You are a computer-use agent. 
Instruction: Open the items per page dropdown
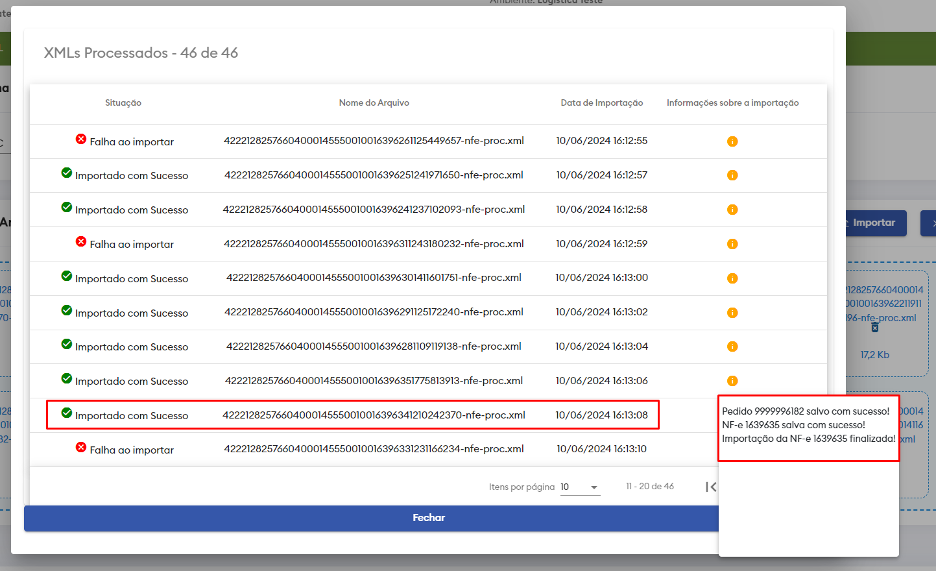tap(580, 487)
